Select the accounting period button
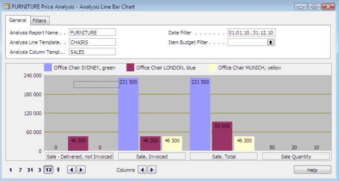 (58, 170)
